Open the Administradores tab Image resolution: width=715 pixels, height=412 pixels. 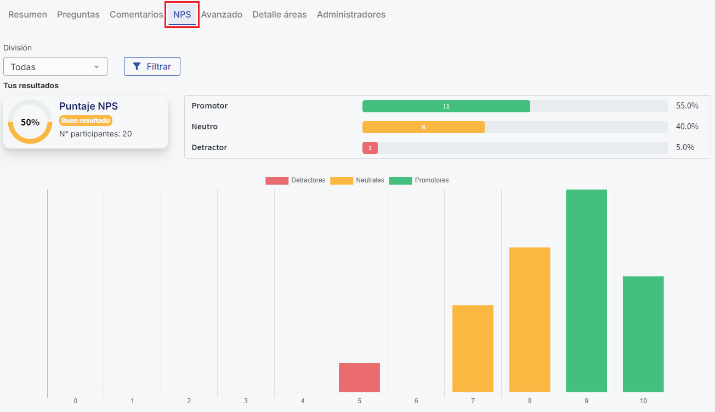[351, 15]
